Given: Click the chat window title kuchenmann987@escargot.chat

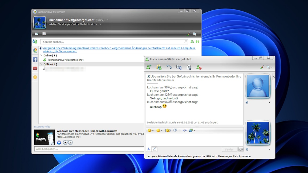Looking at the screenshot, I should pyautogui.click(x=171, y=59).
